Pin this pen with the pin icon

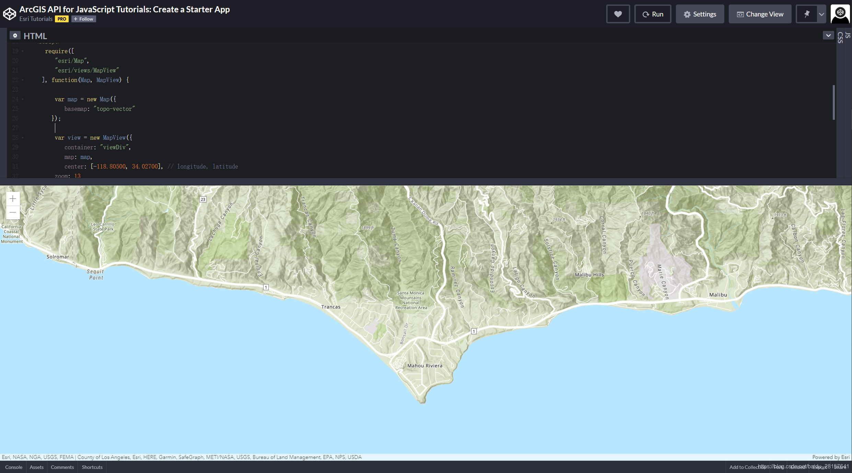coord(807,14)
